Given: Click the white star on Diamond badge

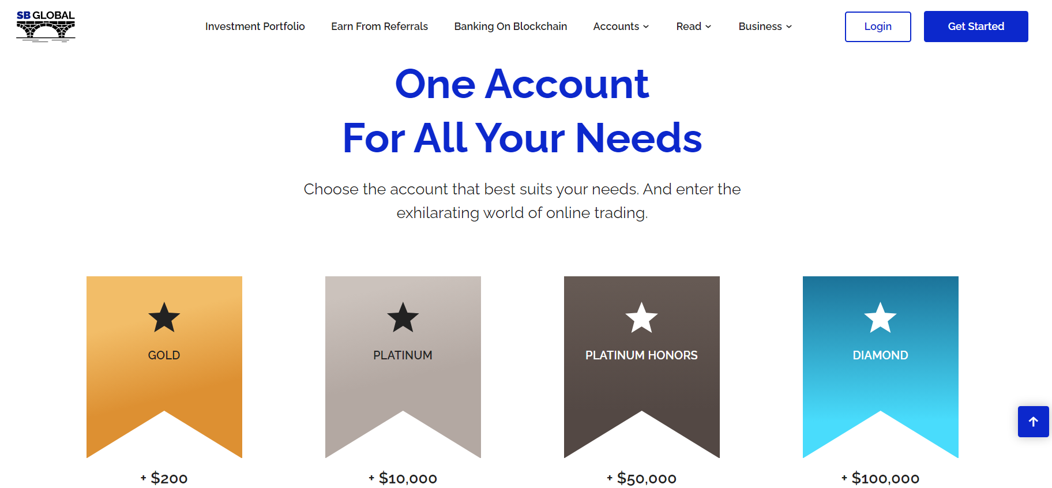Looking at the screenshot, I should click(x=880, y=317).
